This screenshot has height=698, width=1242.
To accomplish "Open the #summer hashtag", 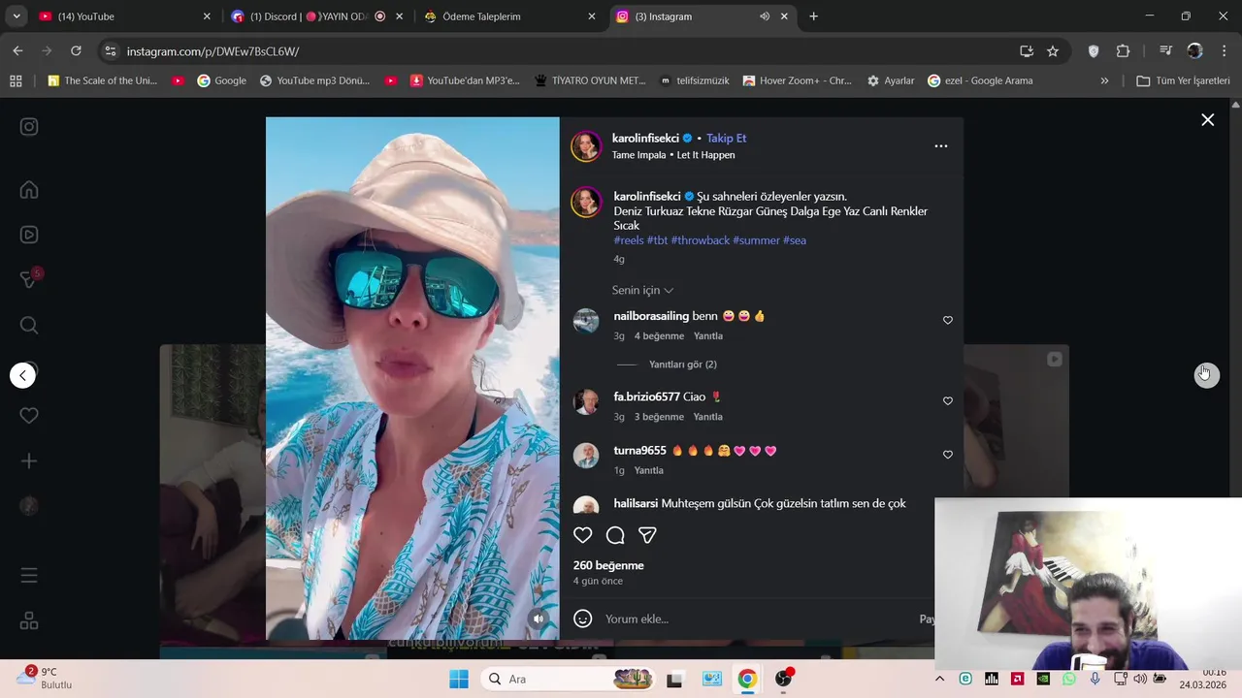I will (x=756, y=240).
